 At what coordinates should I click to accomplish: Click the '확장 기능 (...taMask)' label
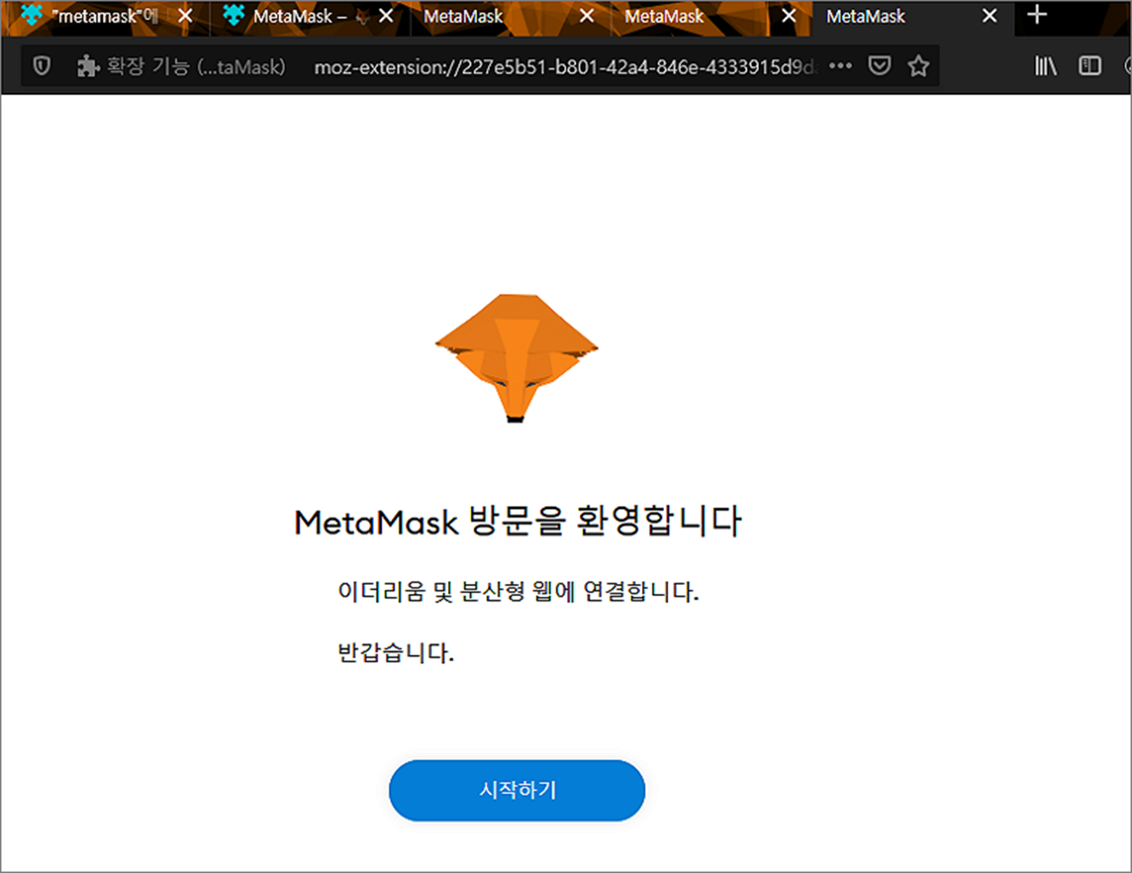click(x=196, y=67)
